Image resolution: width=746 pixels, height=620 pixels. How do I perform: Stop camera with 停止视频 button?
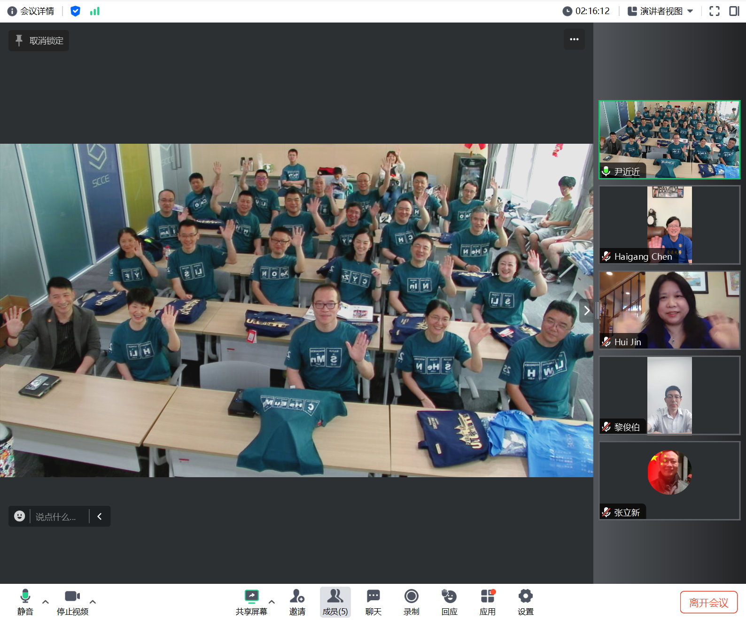point(72,602)
